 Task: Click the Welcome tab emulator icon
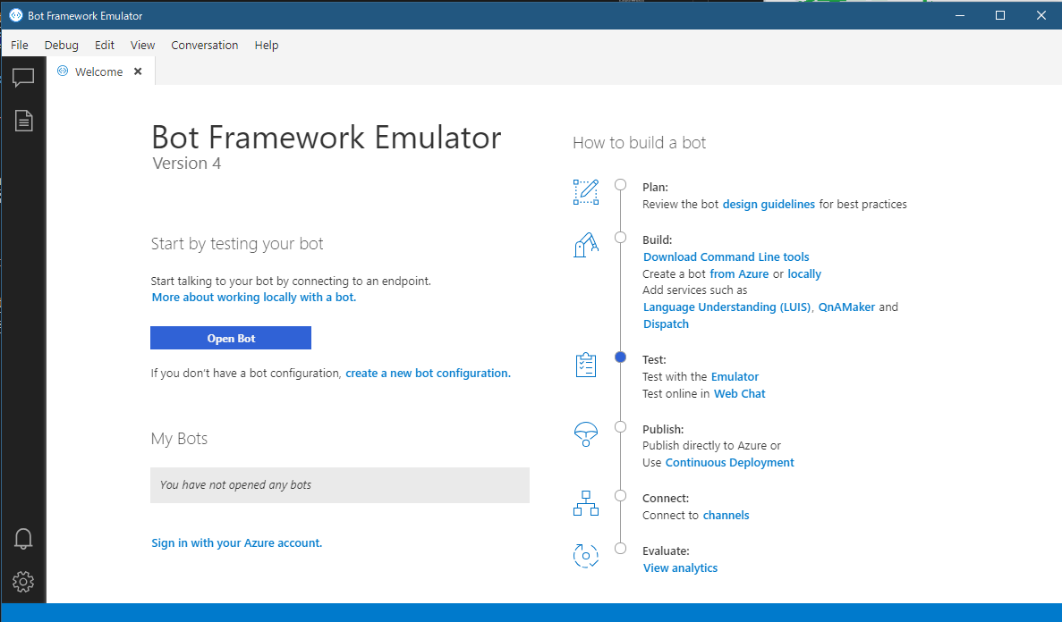[x=63, y=71]
